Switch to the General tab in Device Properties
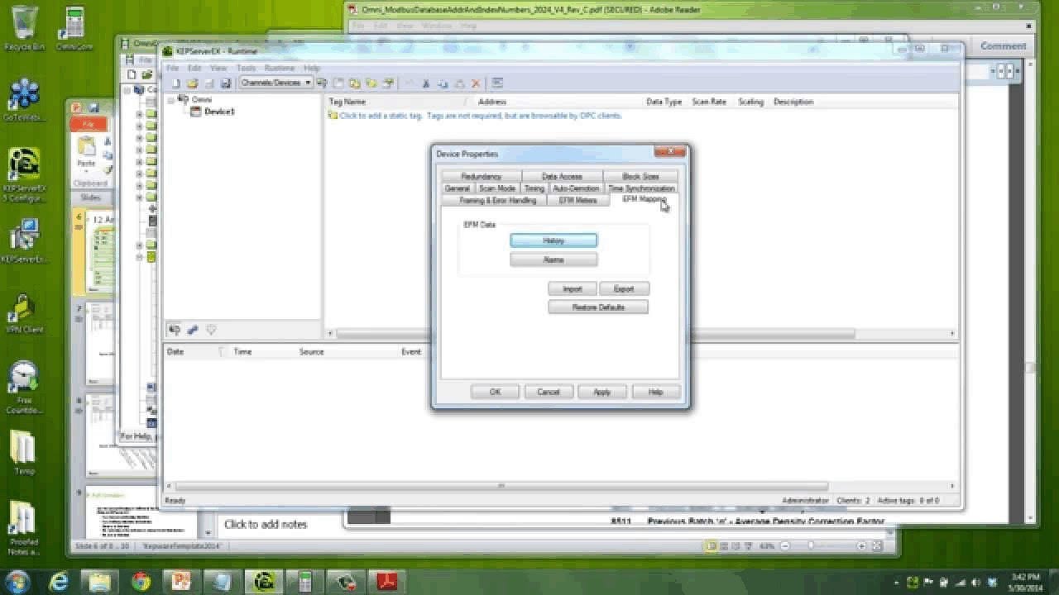 (457, 188)
